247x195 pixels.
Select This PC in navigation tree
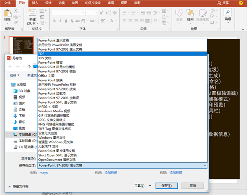(19, 85)
